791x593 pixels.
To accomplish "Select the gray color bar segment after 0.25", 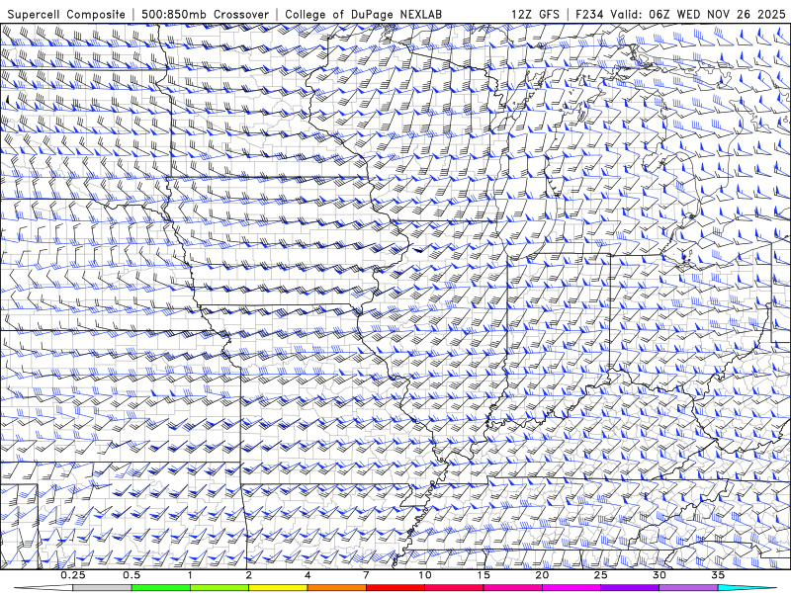I will pos(103,588).
